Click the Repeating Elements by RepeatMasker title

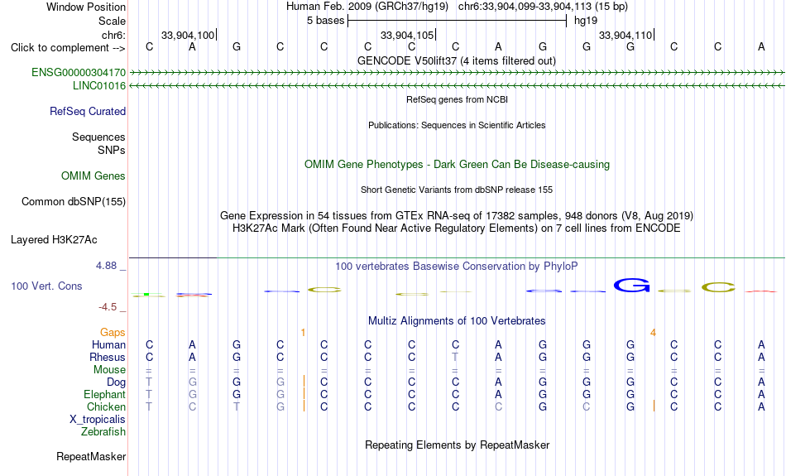tap(458, 445)
